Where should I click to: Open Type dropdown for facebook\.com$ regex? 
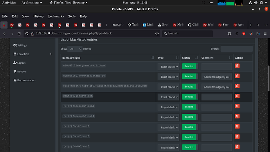168,107
